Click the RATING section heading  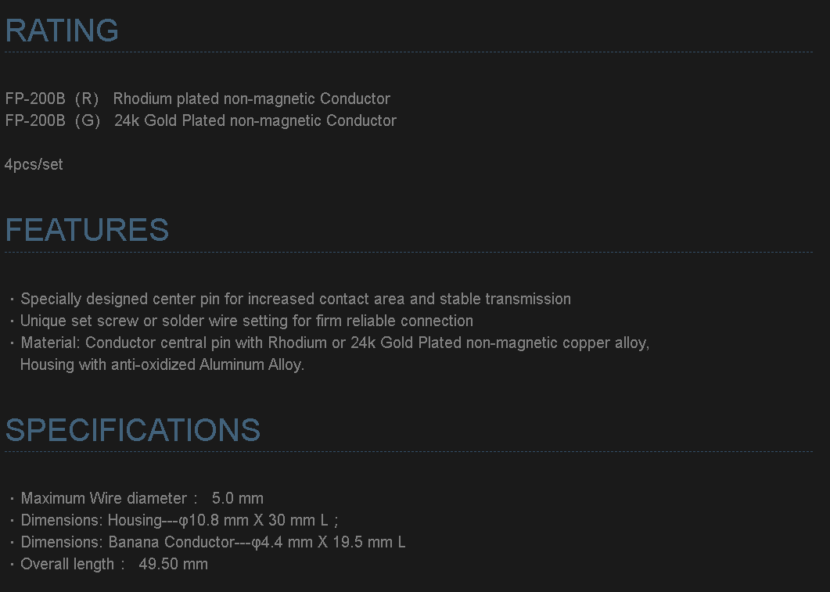[62, 30]
